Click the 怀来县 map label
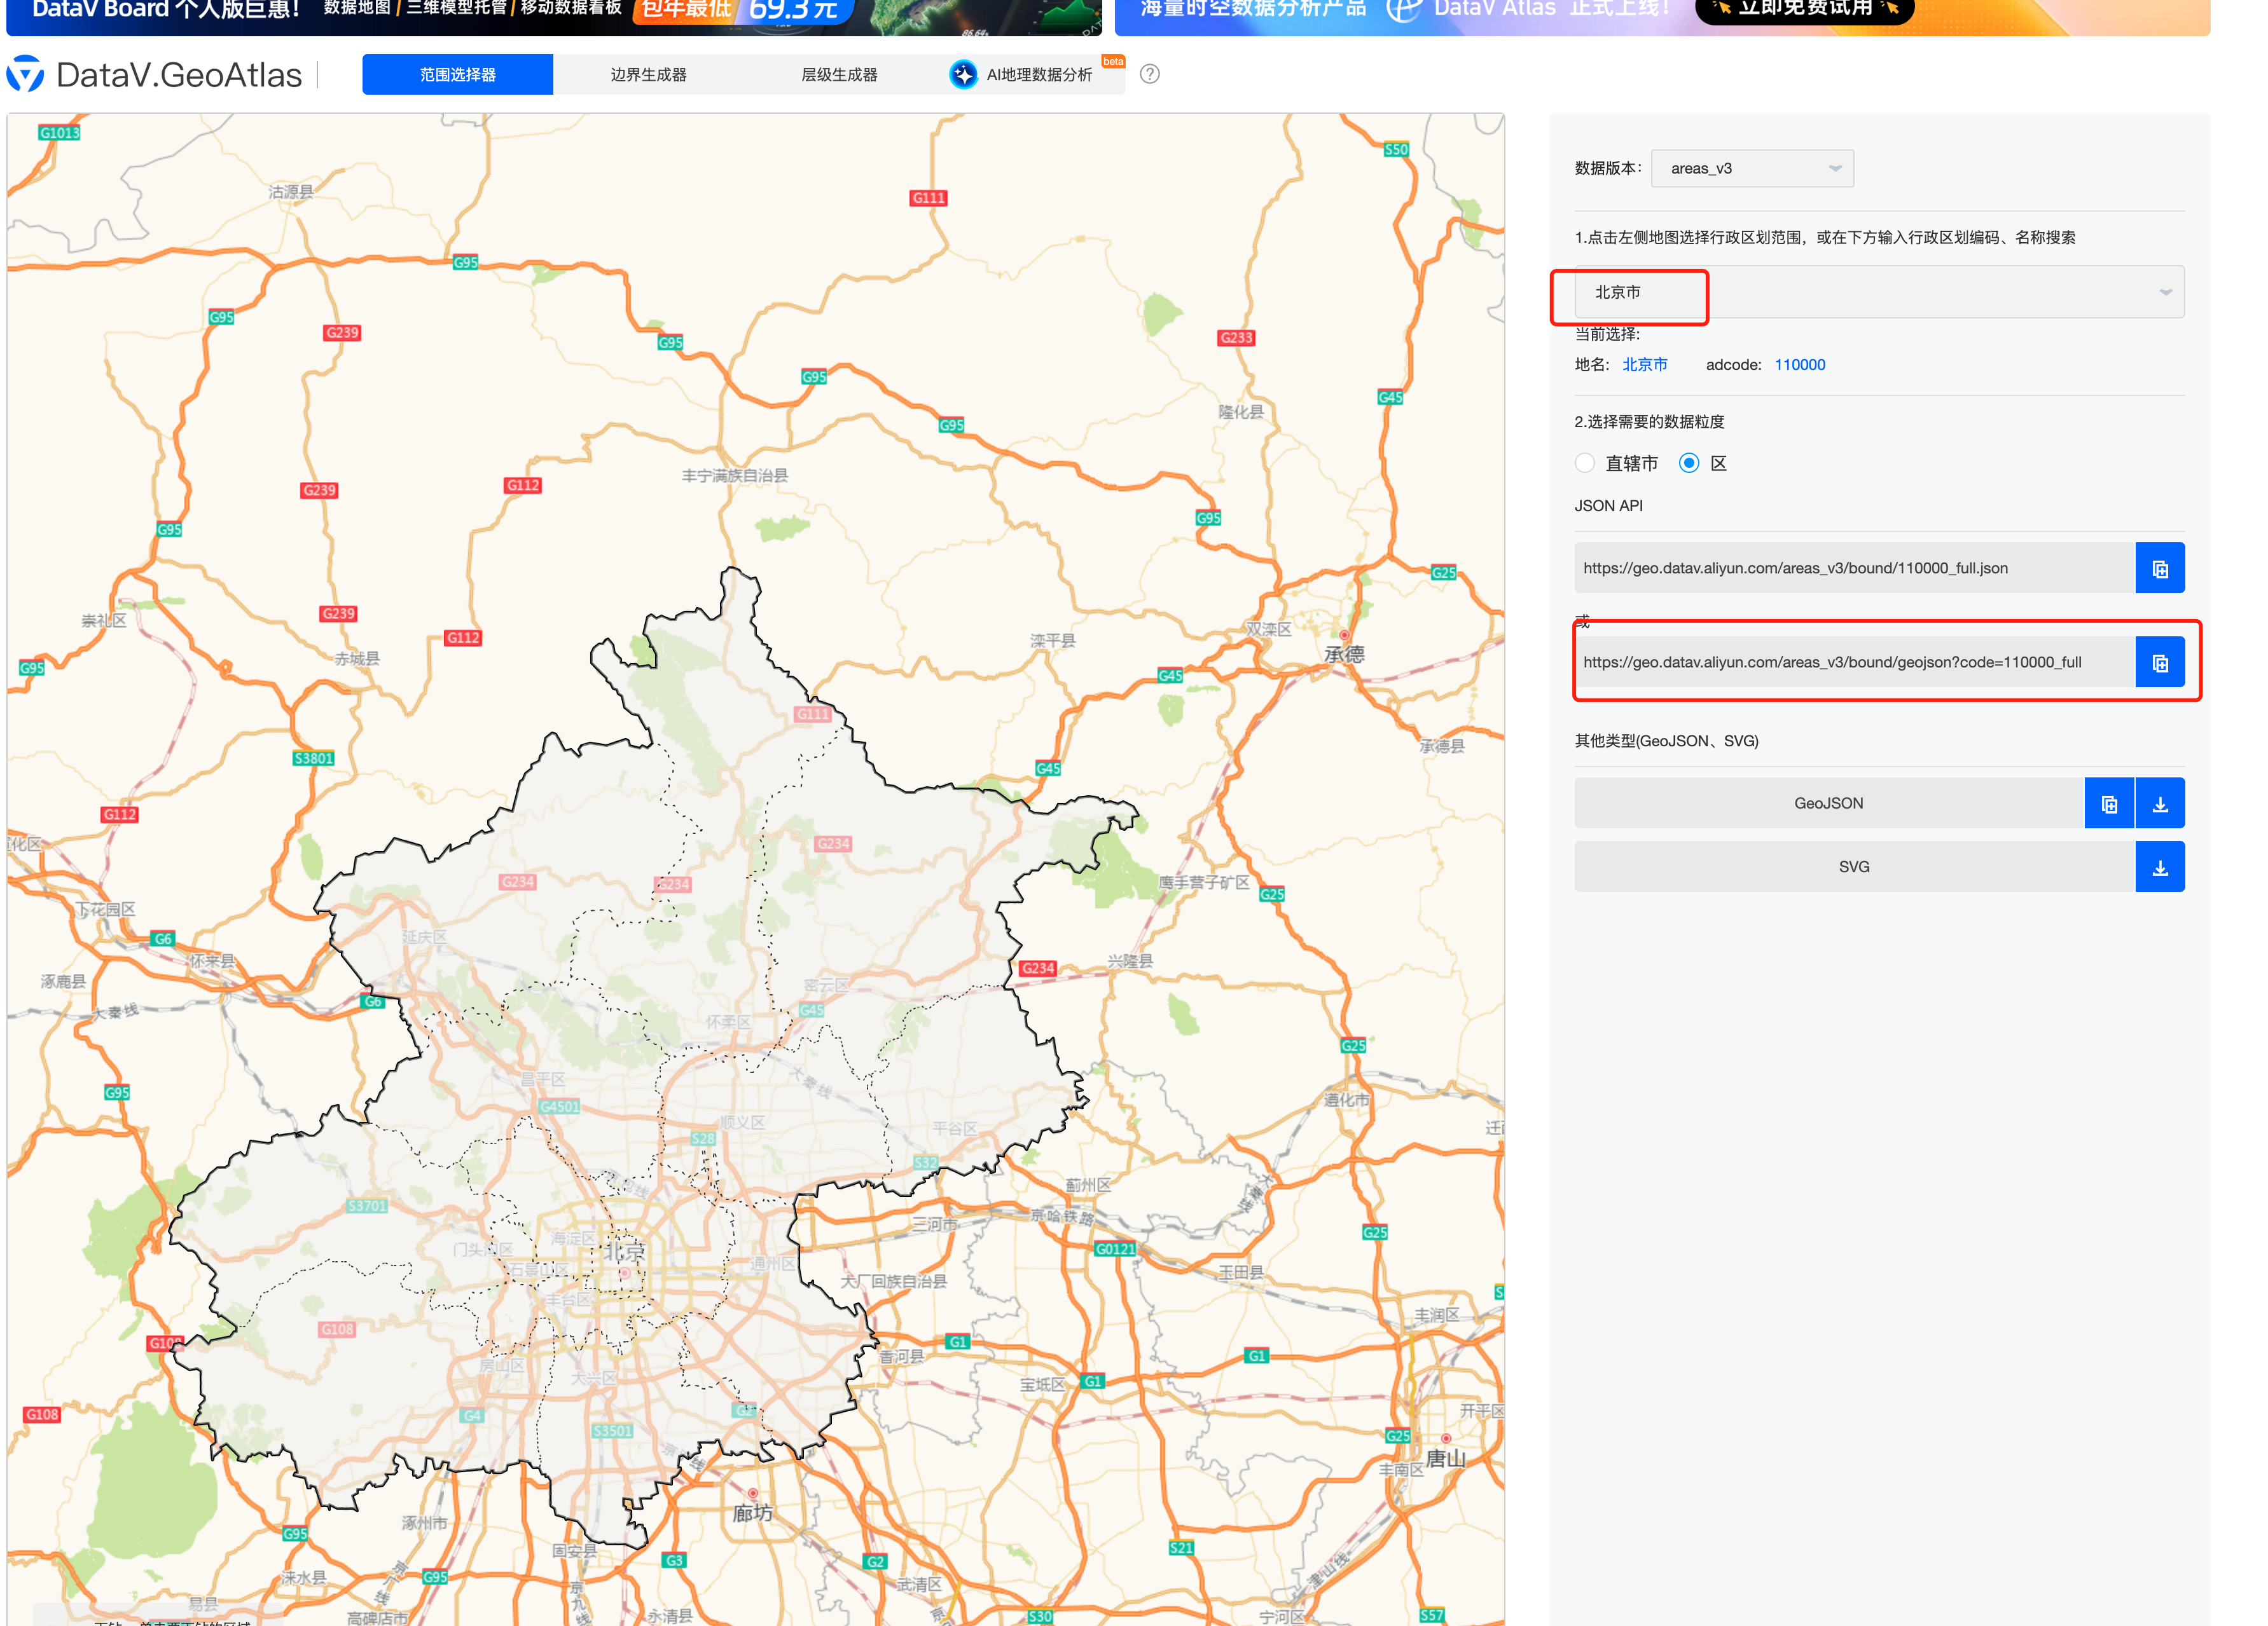 [212, 960]
